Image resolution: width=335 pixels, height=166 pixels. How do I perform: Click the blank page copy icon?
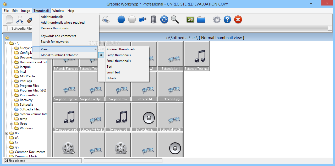point(9,19)
